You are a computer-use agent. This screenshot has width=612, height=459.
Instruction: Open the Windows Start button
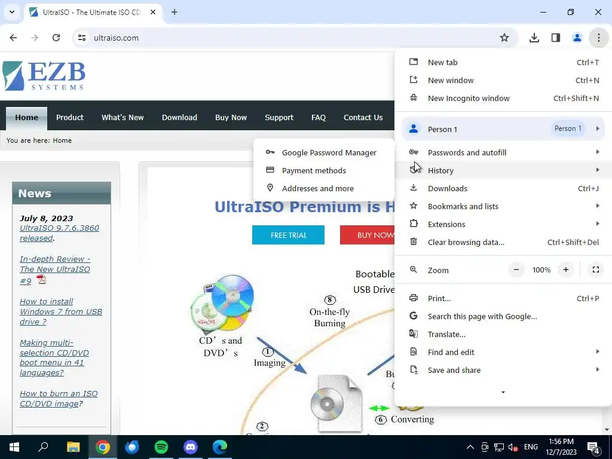[x=14, y=447]
